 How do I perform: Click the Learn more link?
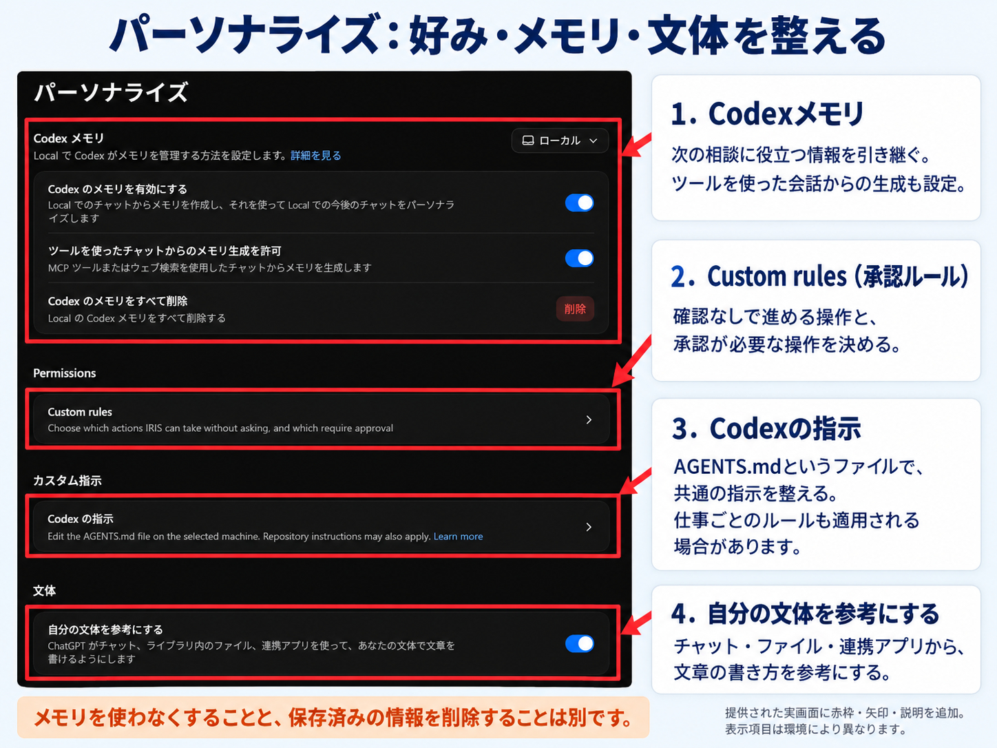(458, 537)
